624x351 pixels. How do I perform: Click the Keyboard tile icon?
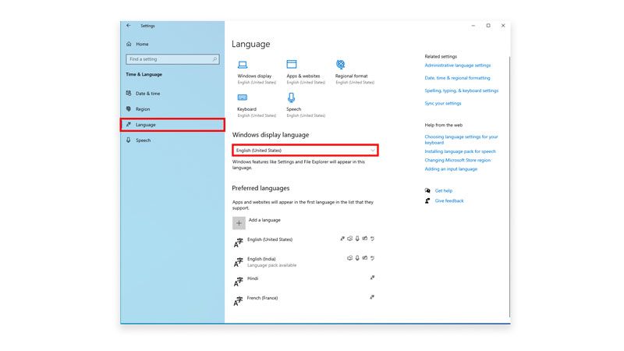tap(243, 97)
